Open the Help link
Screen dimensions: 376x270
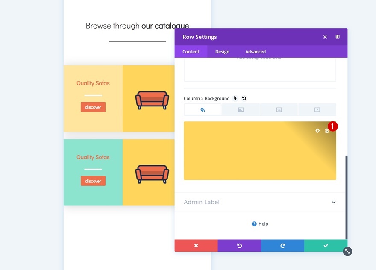point(260,224)
